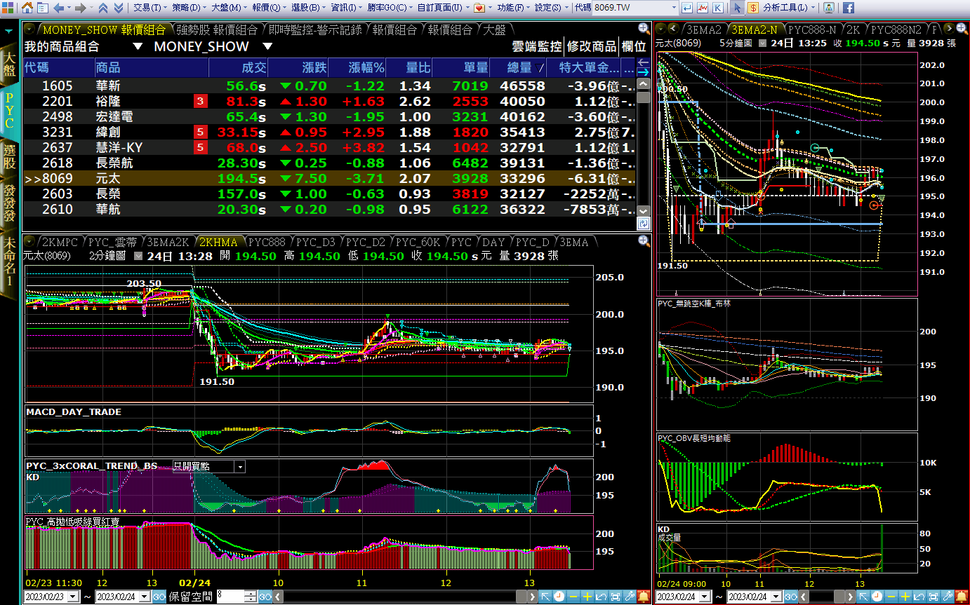The image size is (970, 605).
Task: Click the Facebook icon in toolbar
Action: click(x=848, y=8)
